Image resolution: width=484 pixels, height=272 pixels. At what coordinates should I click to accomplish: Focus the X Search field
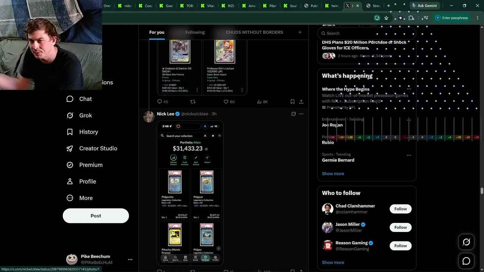tap(367, 33)
